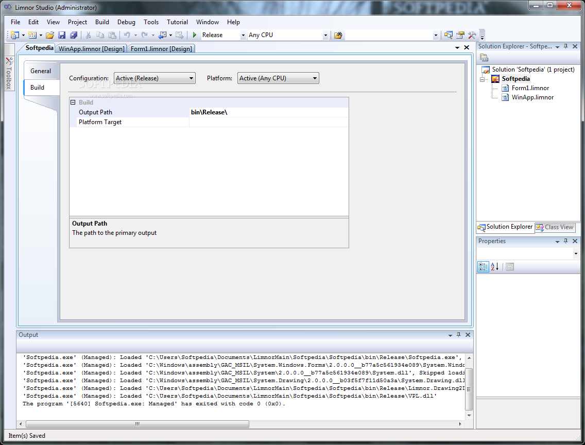Collapse the Build property category

73,102
